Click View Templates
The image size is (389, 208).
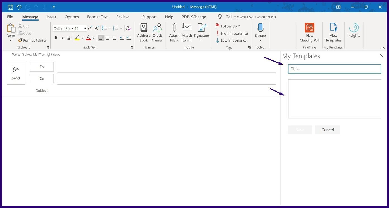[x=333, y=33]
